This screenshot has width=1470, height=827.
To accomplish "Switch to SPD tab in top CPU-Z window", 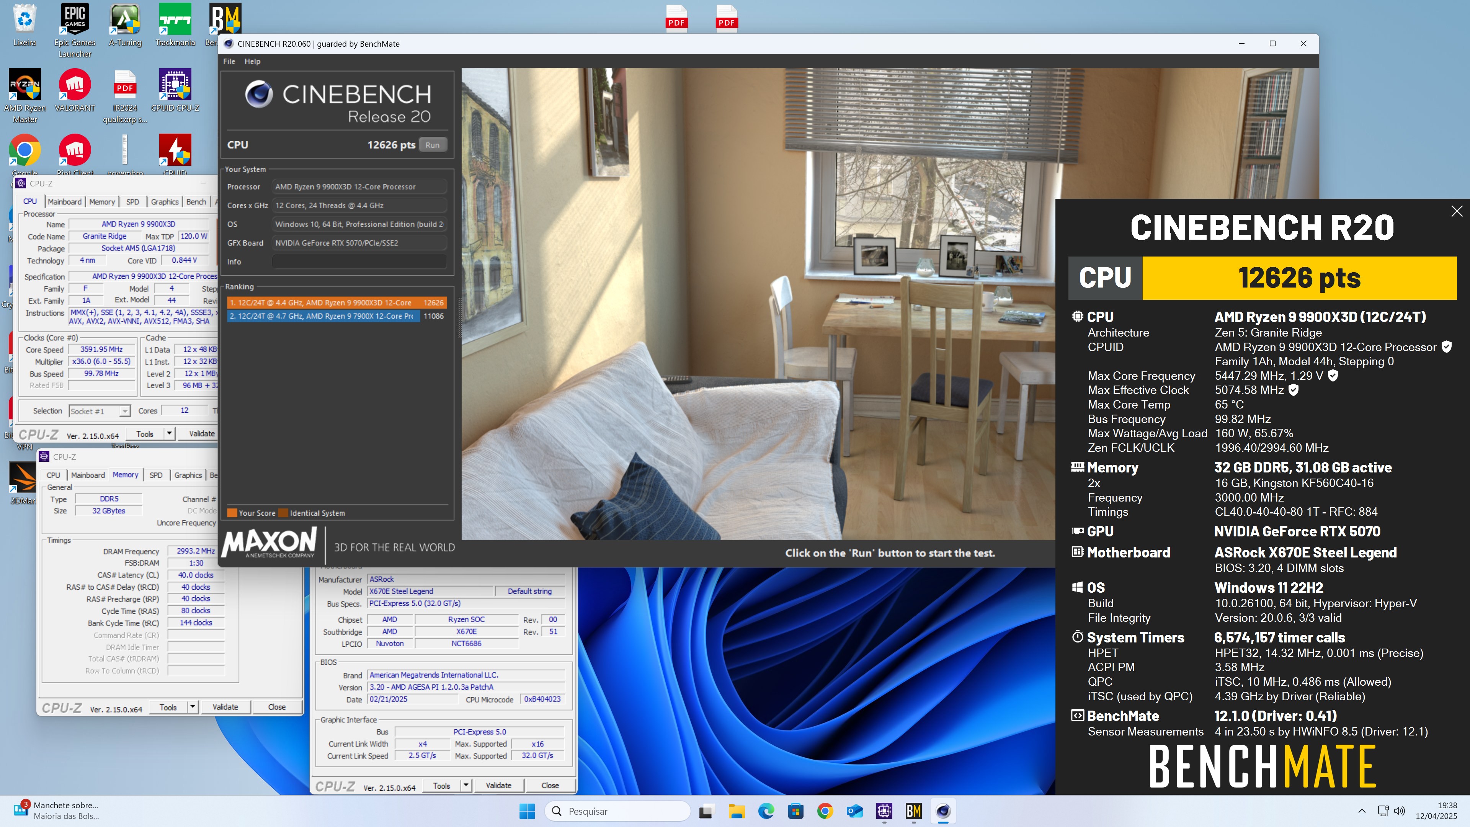I will (132, 201).
